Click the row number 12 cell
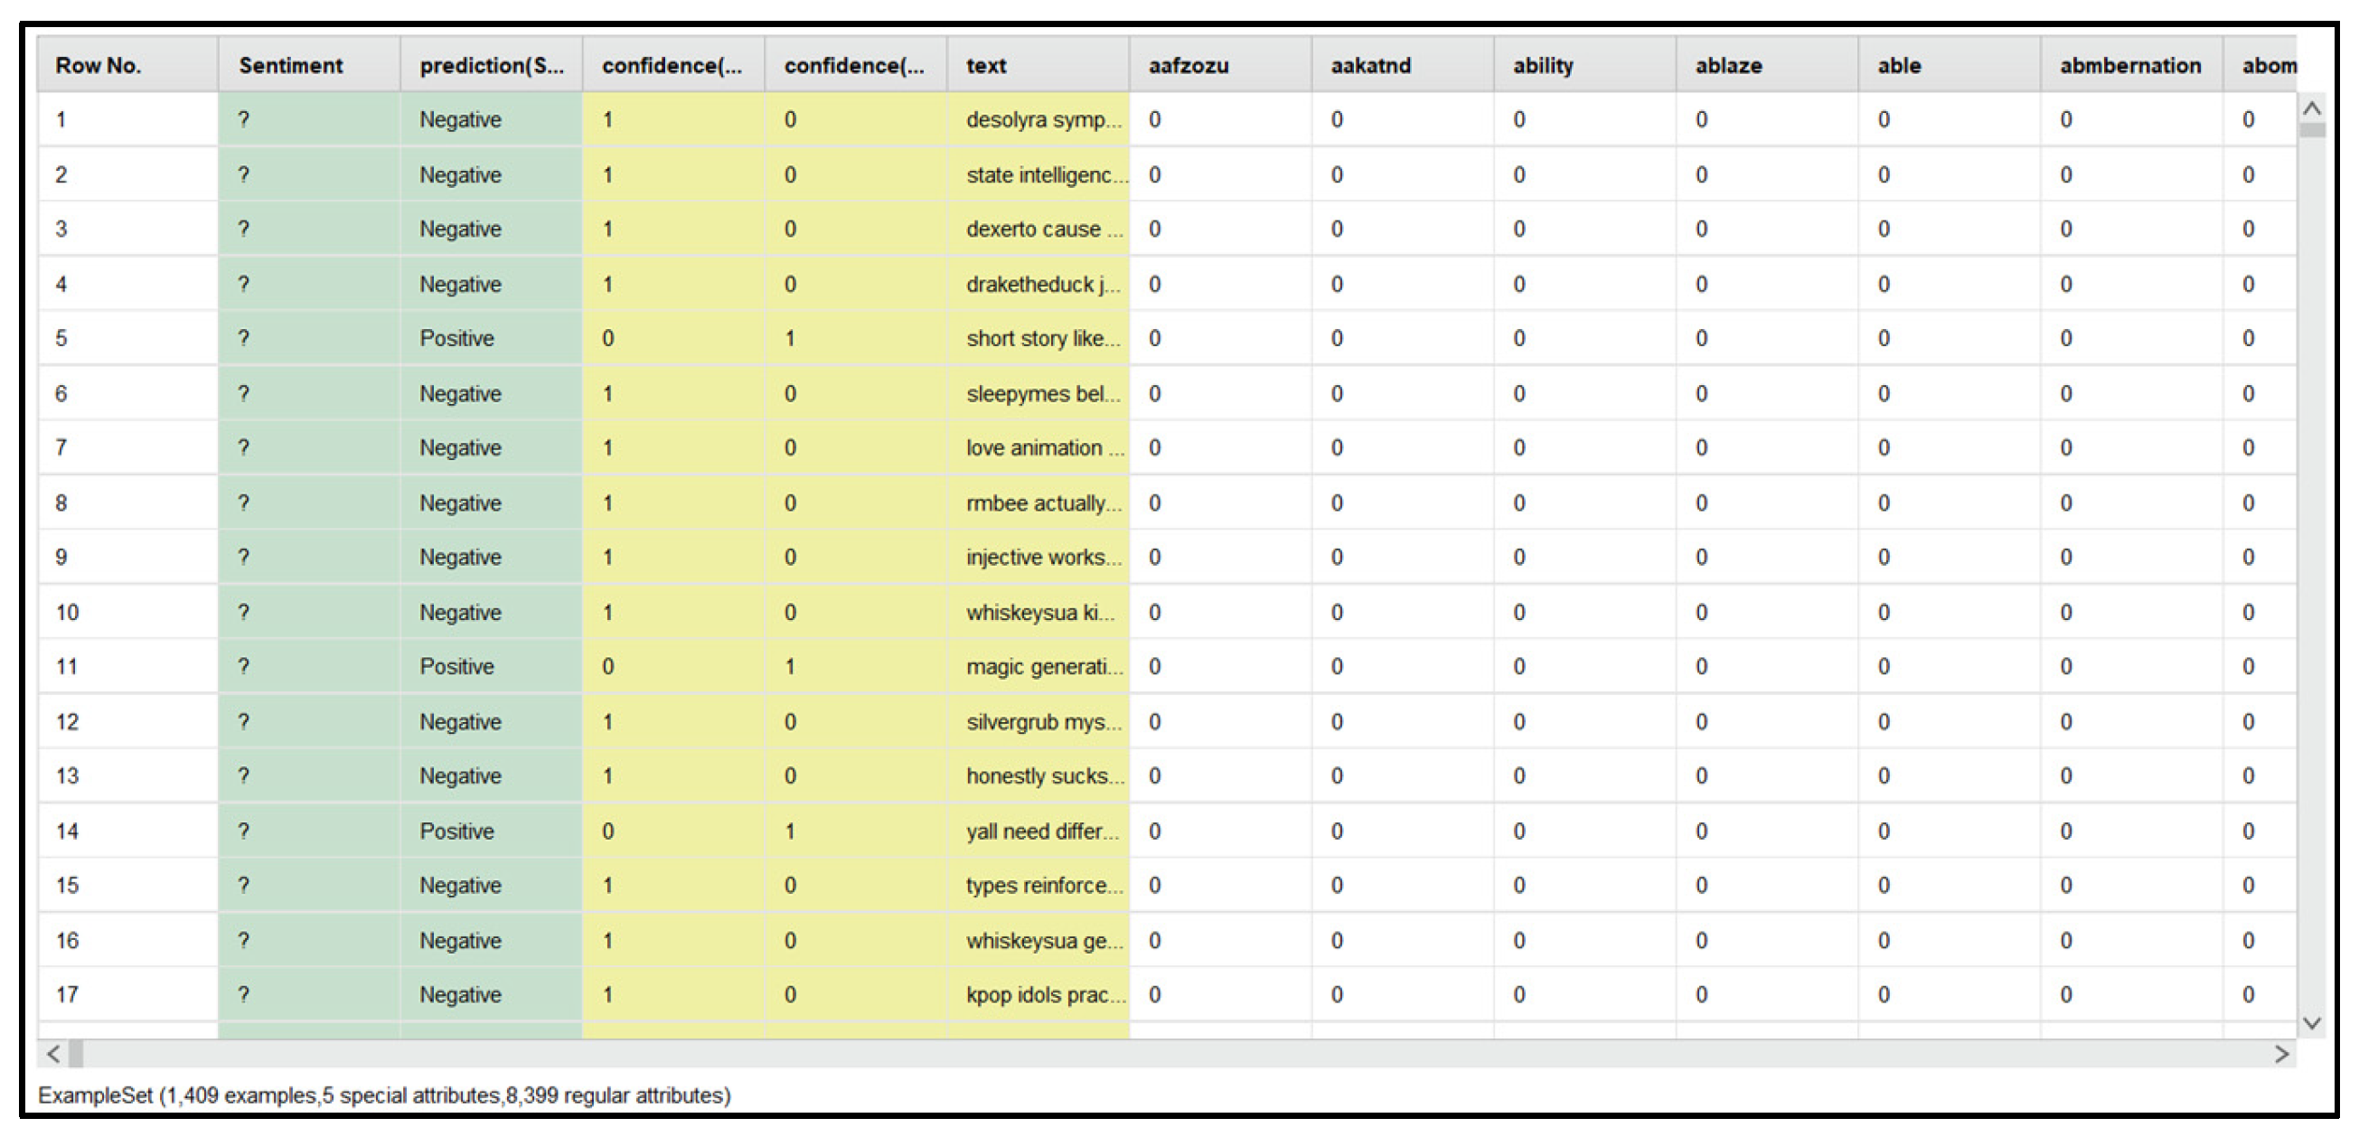The width and height of the screenshot is (2359, 1137). [x=127, y=721]
